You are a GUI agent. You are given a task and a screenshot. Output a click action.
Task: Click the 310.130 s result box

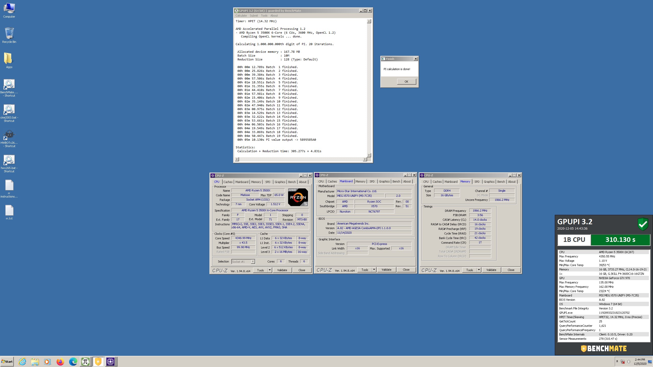tap(620, 240)
